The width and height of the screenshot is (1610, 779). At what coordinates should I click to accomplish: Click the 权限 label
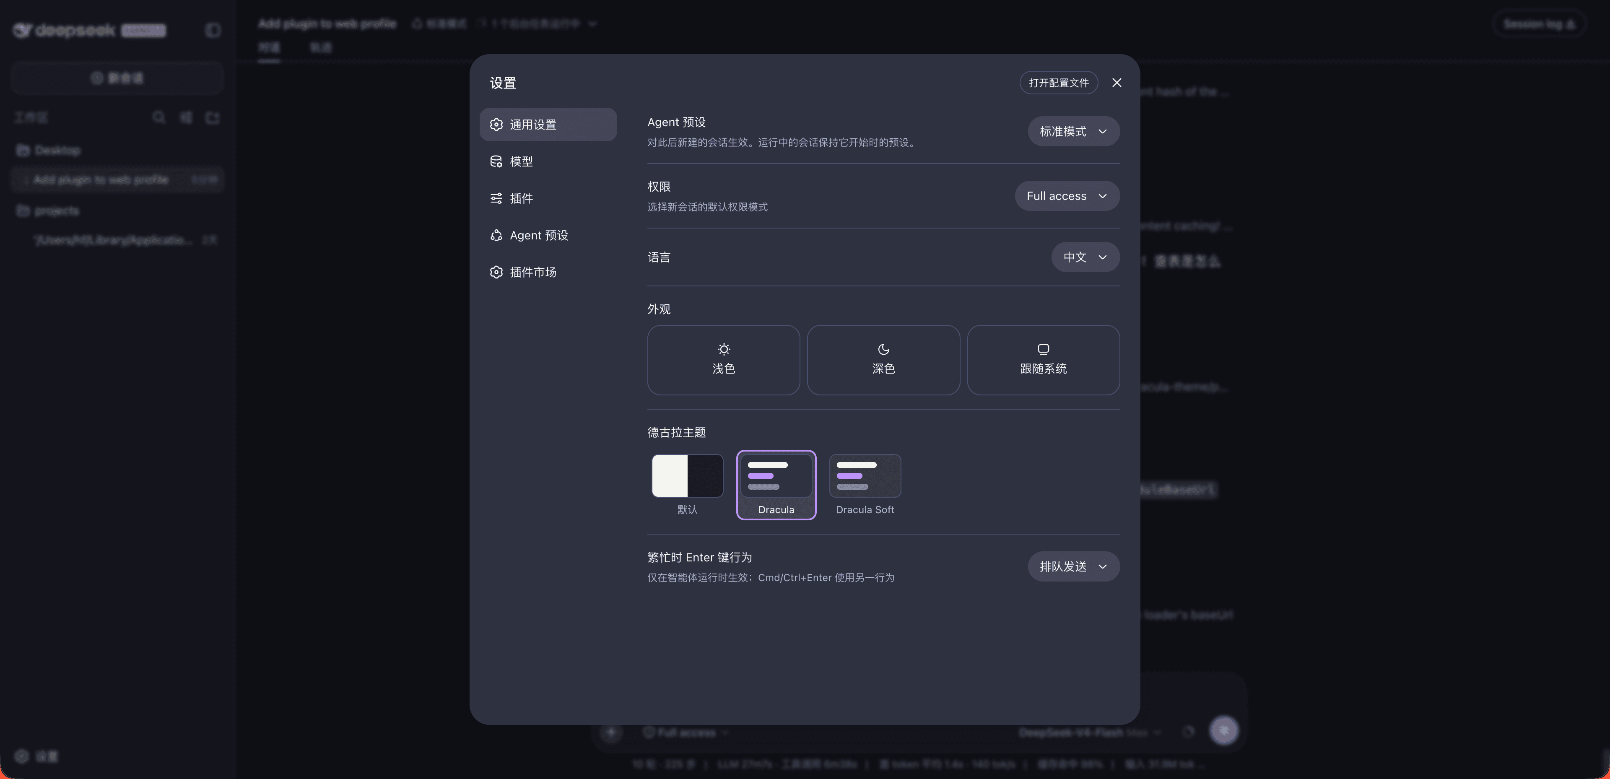(659, 186)
